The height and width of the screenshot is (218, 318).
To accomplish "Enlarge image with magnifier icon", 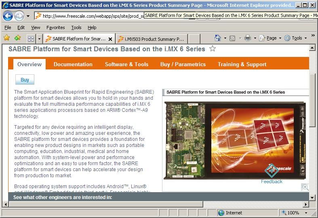I will pos(305,187).
